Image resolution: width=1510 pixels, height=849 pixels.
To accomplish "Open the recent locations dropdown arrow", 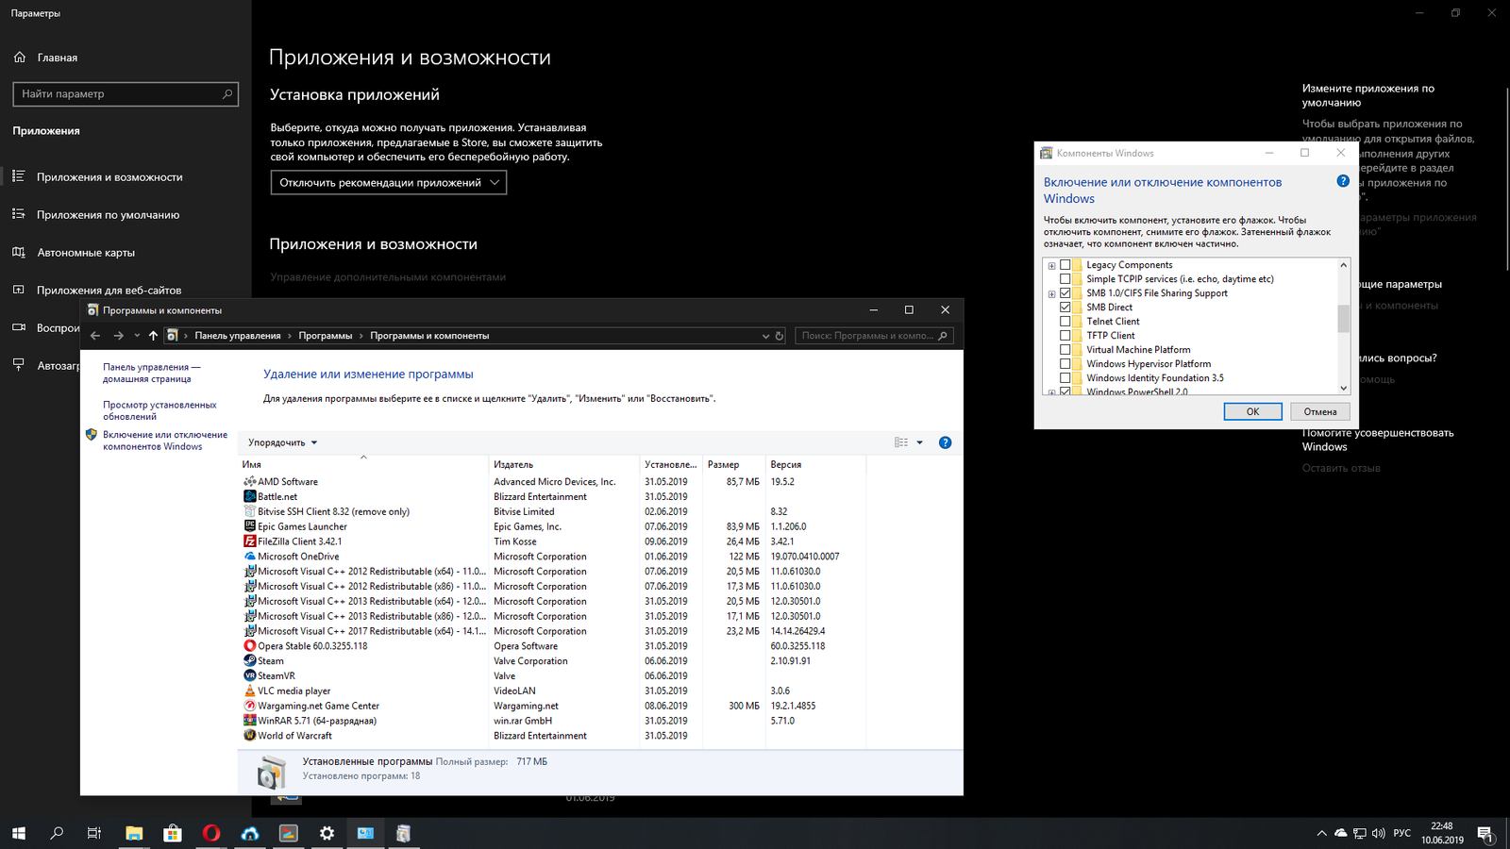I will tap(137, 336).
